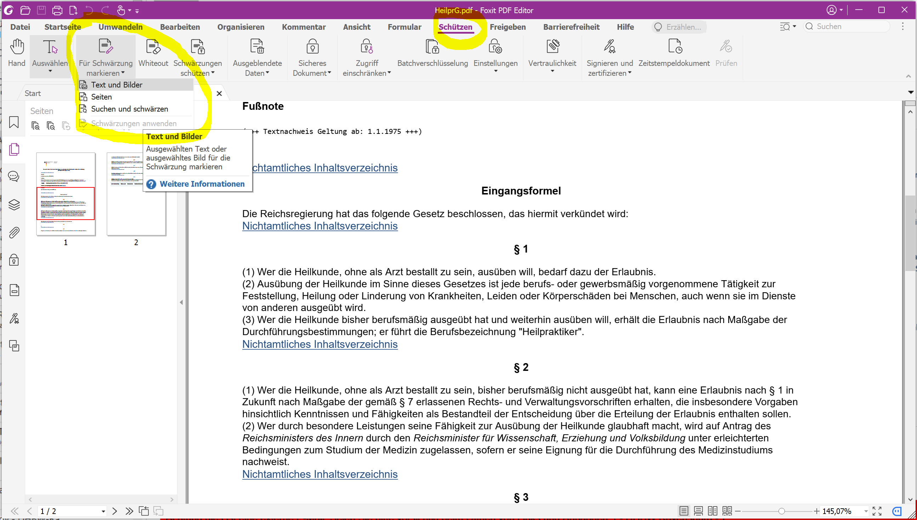917x520 pixels.
Task: Show the pages panel icon in sidebar
Action: click(x=14, y=149)
